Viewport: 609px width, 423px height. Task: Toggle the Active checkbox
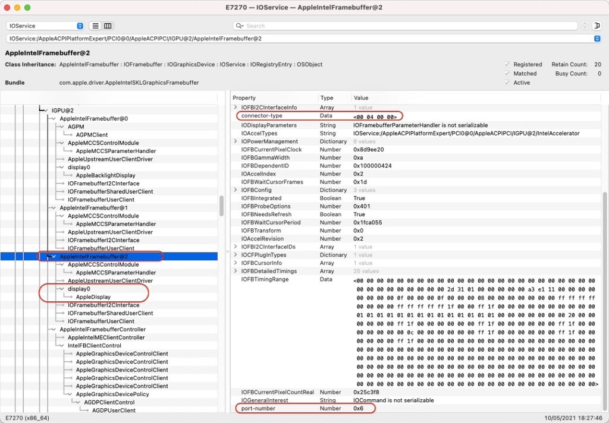pos(507,83)
